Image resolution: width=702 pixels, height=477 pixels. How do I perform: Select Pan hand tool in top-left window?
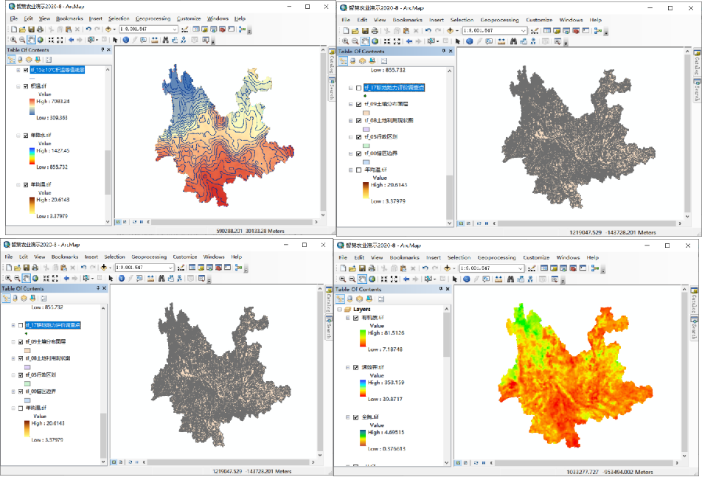31,40
